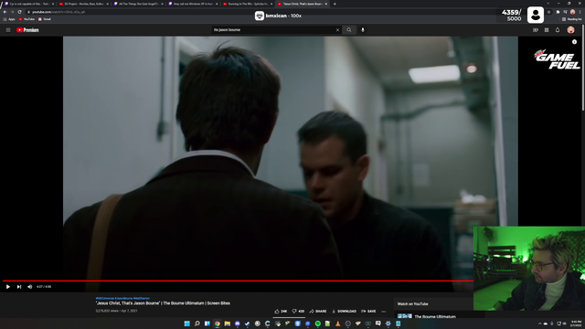Switch to 'they call me Windows XP' tab
585x329 pixels.
point(193,4)
